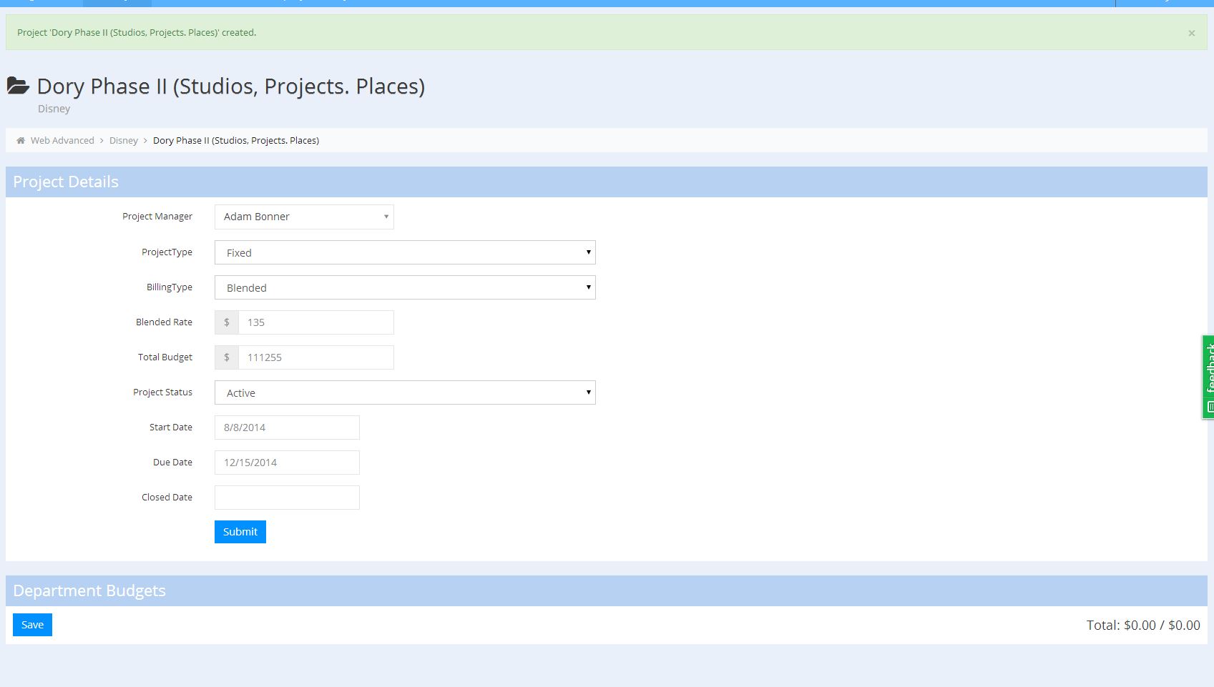Click the Department Budgets section header
The height and width of the screenshot is (687, 1214).
tap(89, 591)
